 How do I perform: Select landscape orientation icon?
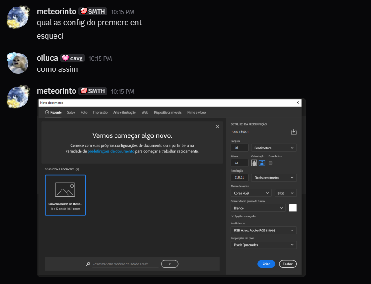(262, 163)
